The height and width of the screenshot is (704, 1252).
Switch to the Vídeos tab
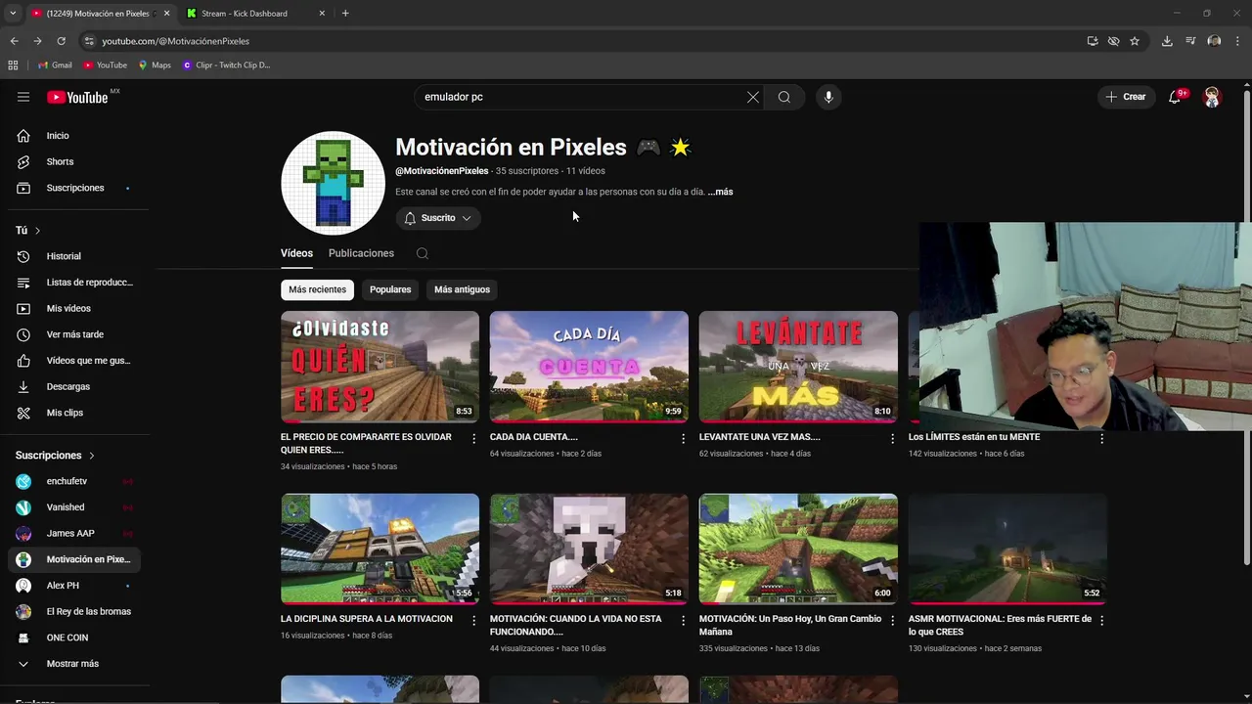point(296,253)
